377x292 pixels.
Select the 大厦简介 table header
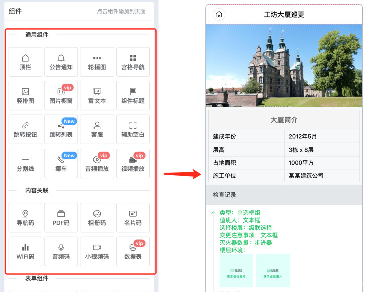(x=284, y=120)
